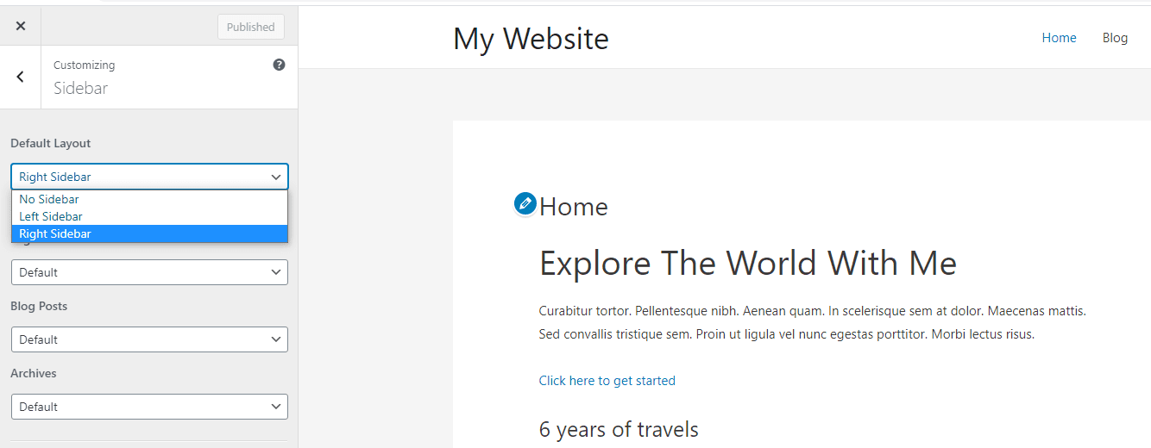Click the Published button
The image size is (1151, 448).
(250, 27)
